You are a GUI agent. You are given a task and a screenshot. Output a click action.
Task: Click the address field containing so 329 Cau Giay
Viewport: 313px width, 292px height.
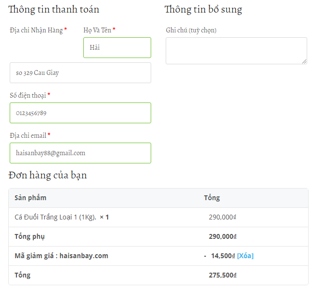[x=80, y=73]
